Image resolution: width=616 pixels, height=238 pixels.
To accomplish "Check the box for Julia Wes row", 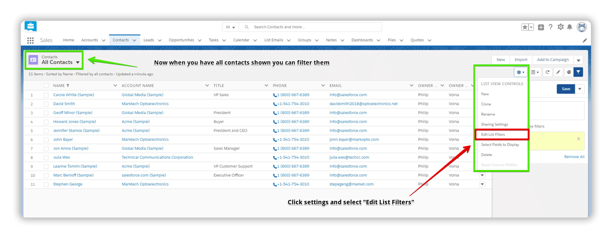I will 46,157.
